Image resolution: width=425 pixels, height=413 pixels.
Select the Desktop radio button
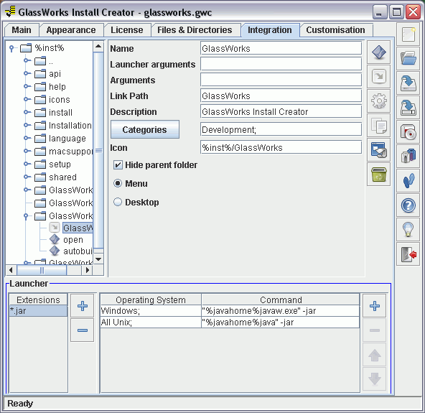[x=118, y=202]
